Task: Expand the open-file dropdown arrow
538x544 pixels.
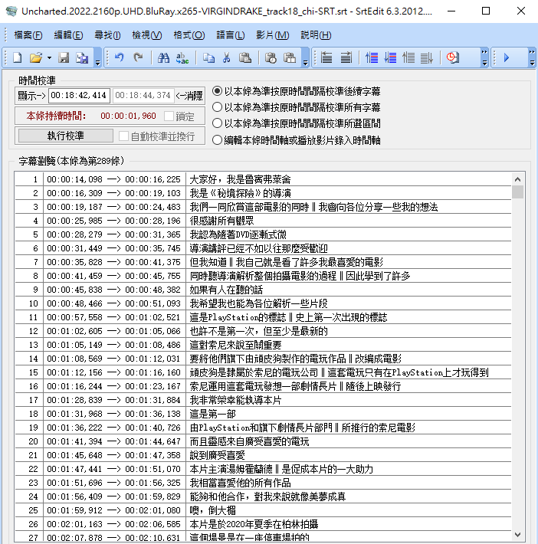Action: tap(49, 58)
